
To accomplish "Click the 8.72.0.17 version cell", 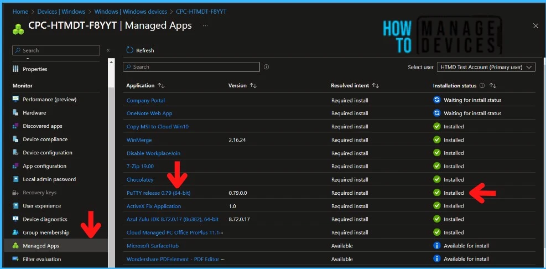I will pyautogui.click(x=239, y=219).
